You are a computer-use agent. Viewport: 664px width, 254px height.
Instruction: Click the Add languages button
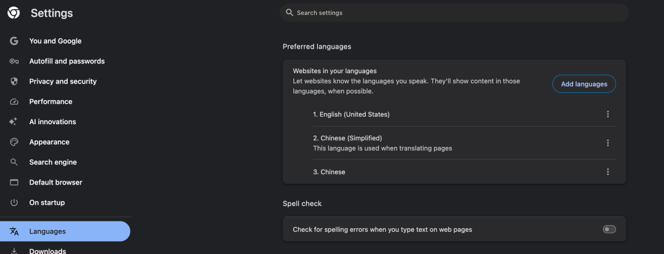click(583, 84)
